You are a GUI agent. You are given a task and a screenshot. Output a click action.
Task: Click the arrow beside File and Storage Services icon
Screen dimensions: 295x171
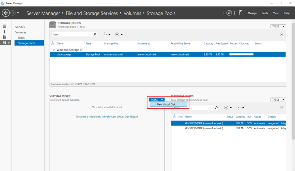click(9, 43)
